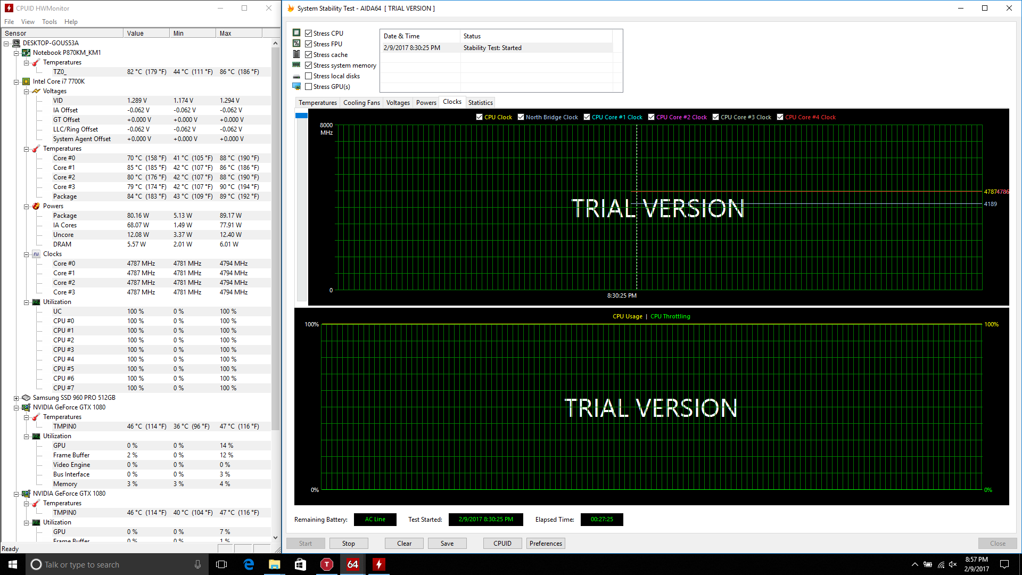Switch to the HWMonitor taskbar icon

coord(379,564)
